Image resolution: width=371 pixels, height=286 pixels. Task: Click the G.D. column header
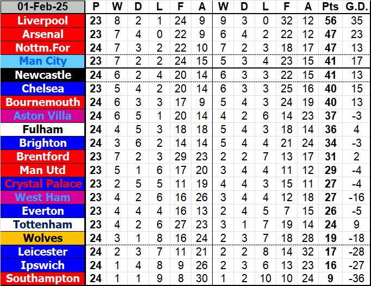pyautogui.click(x=356, y=7)
